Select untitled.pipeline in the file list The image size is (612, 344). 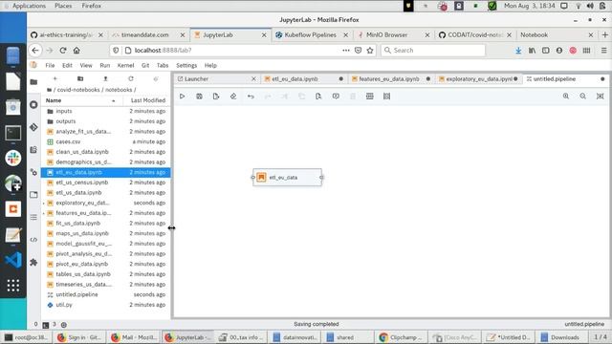pyautogui.click(x=106, y=294)
